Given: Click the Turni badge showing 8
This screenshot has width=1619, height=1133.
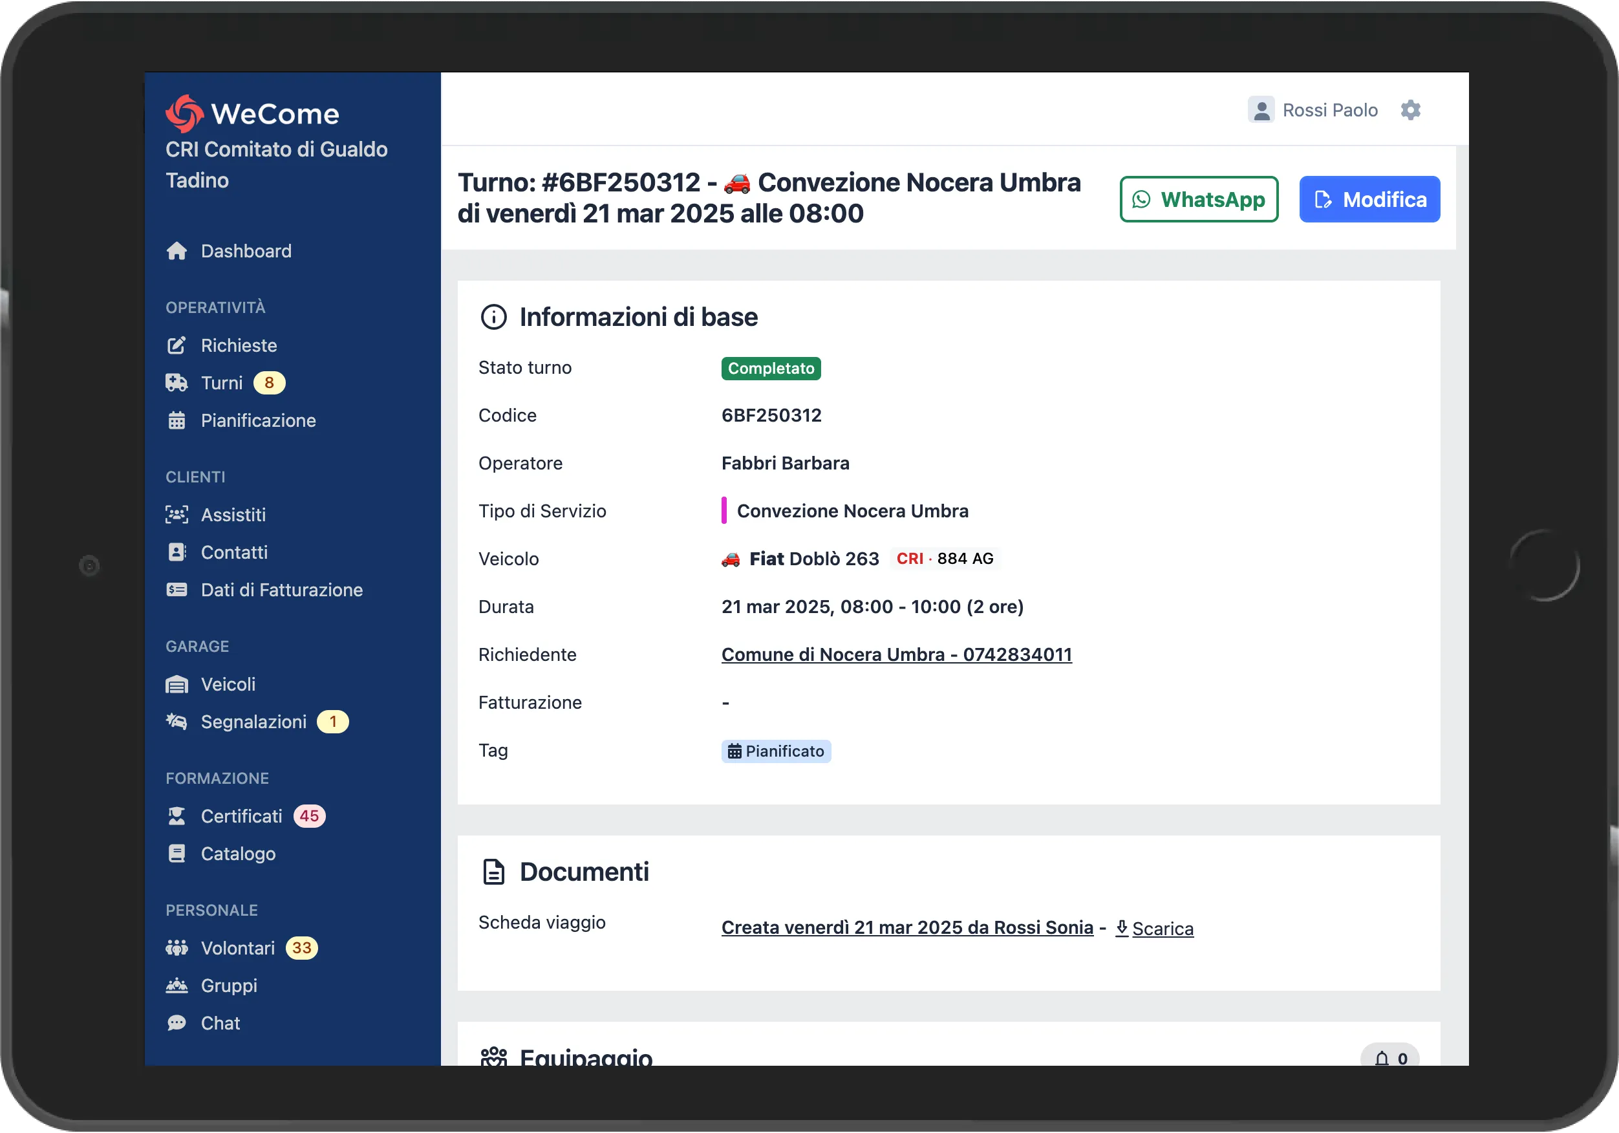Looking at the screenshot, I should pos(269,383).
